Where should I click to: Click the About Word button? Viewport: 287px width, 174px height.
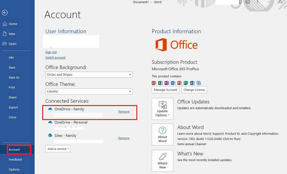pos(162,134)
